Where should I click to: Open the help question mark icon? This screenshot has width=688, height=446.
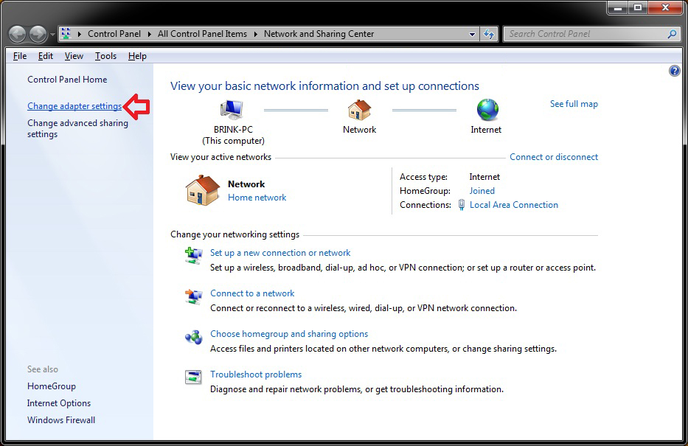(675, 71)
